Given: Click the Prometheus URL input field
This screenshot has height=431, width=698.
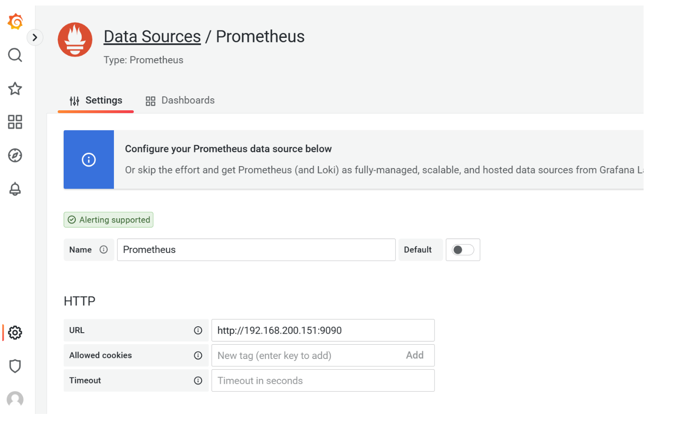Looking at the screenshot, I should [x=322, y=330].
